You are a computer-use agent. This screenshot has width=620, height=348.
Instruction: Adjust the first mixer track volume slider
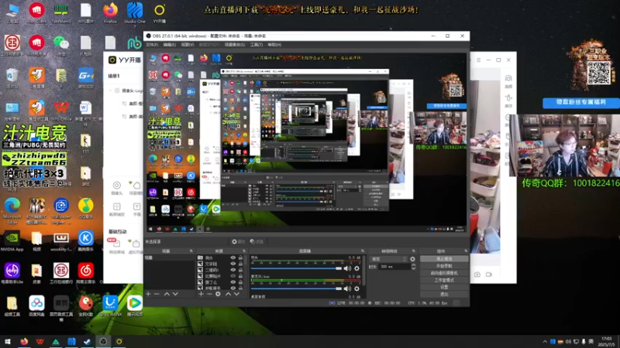297,268
